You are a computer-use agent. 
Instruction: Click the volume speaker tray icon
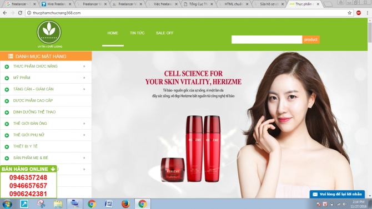click(344, 204)
